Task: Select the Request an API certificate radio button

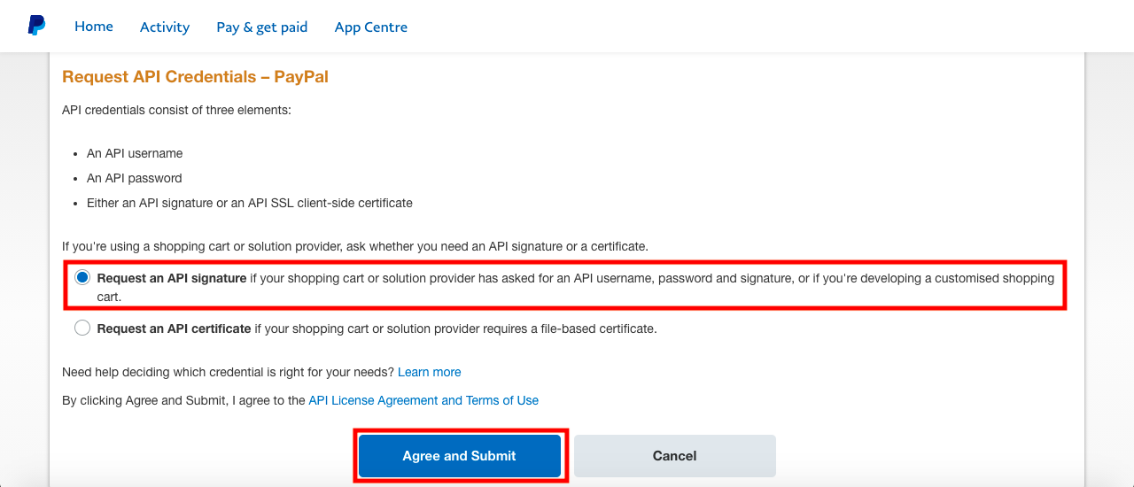Action: (x=82, y=329)
